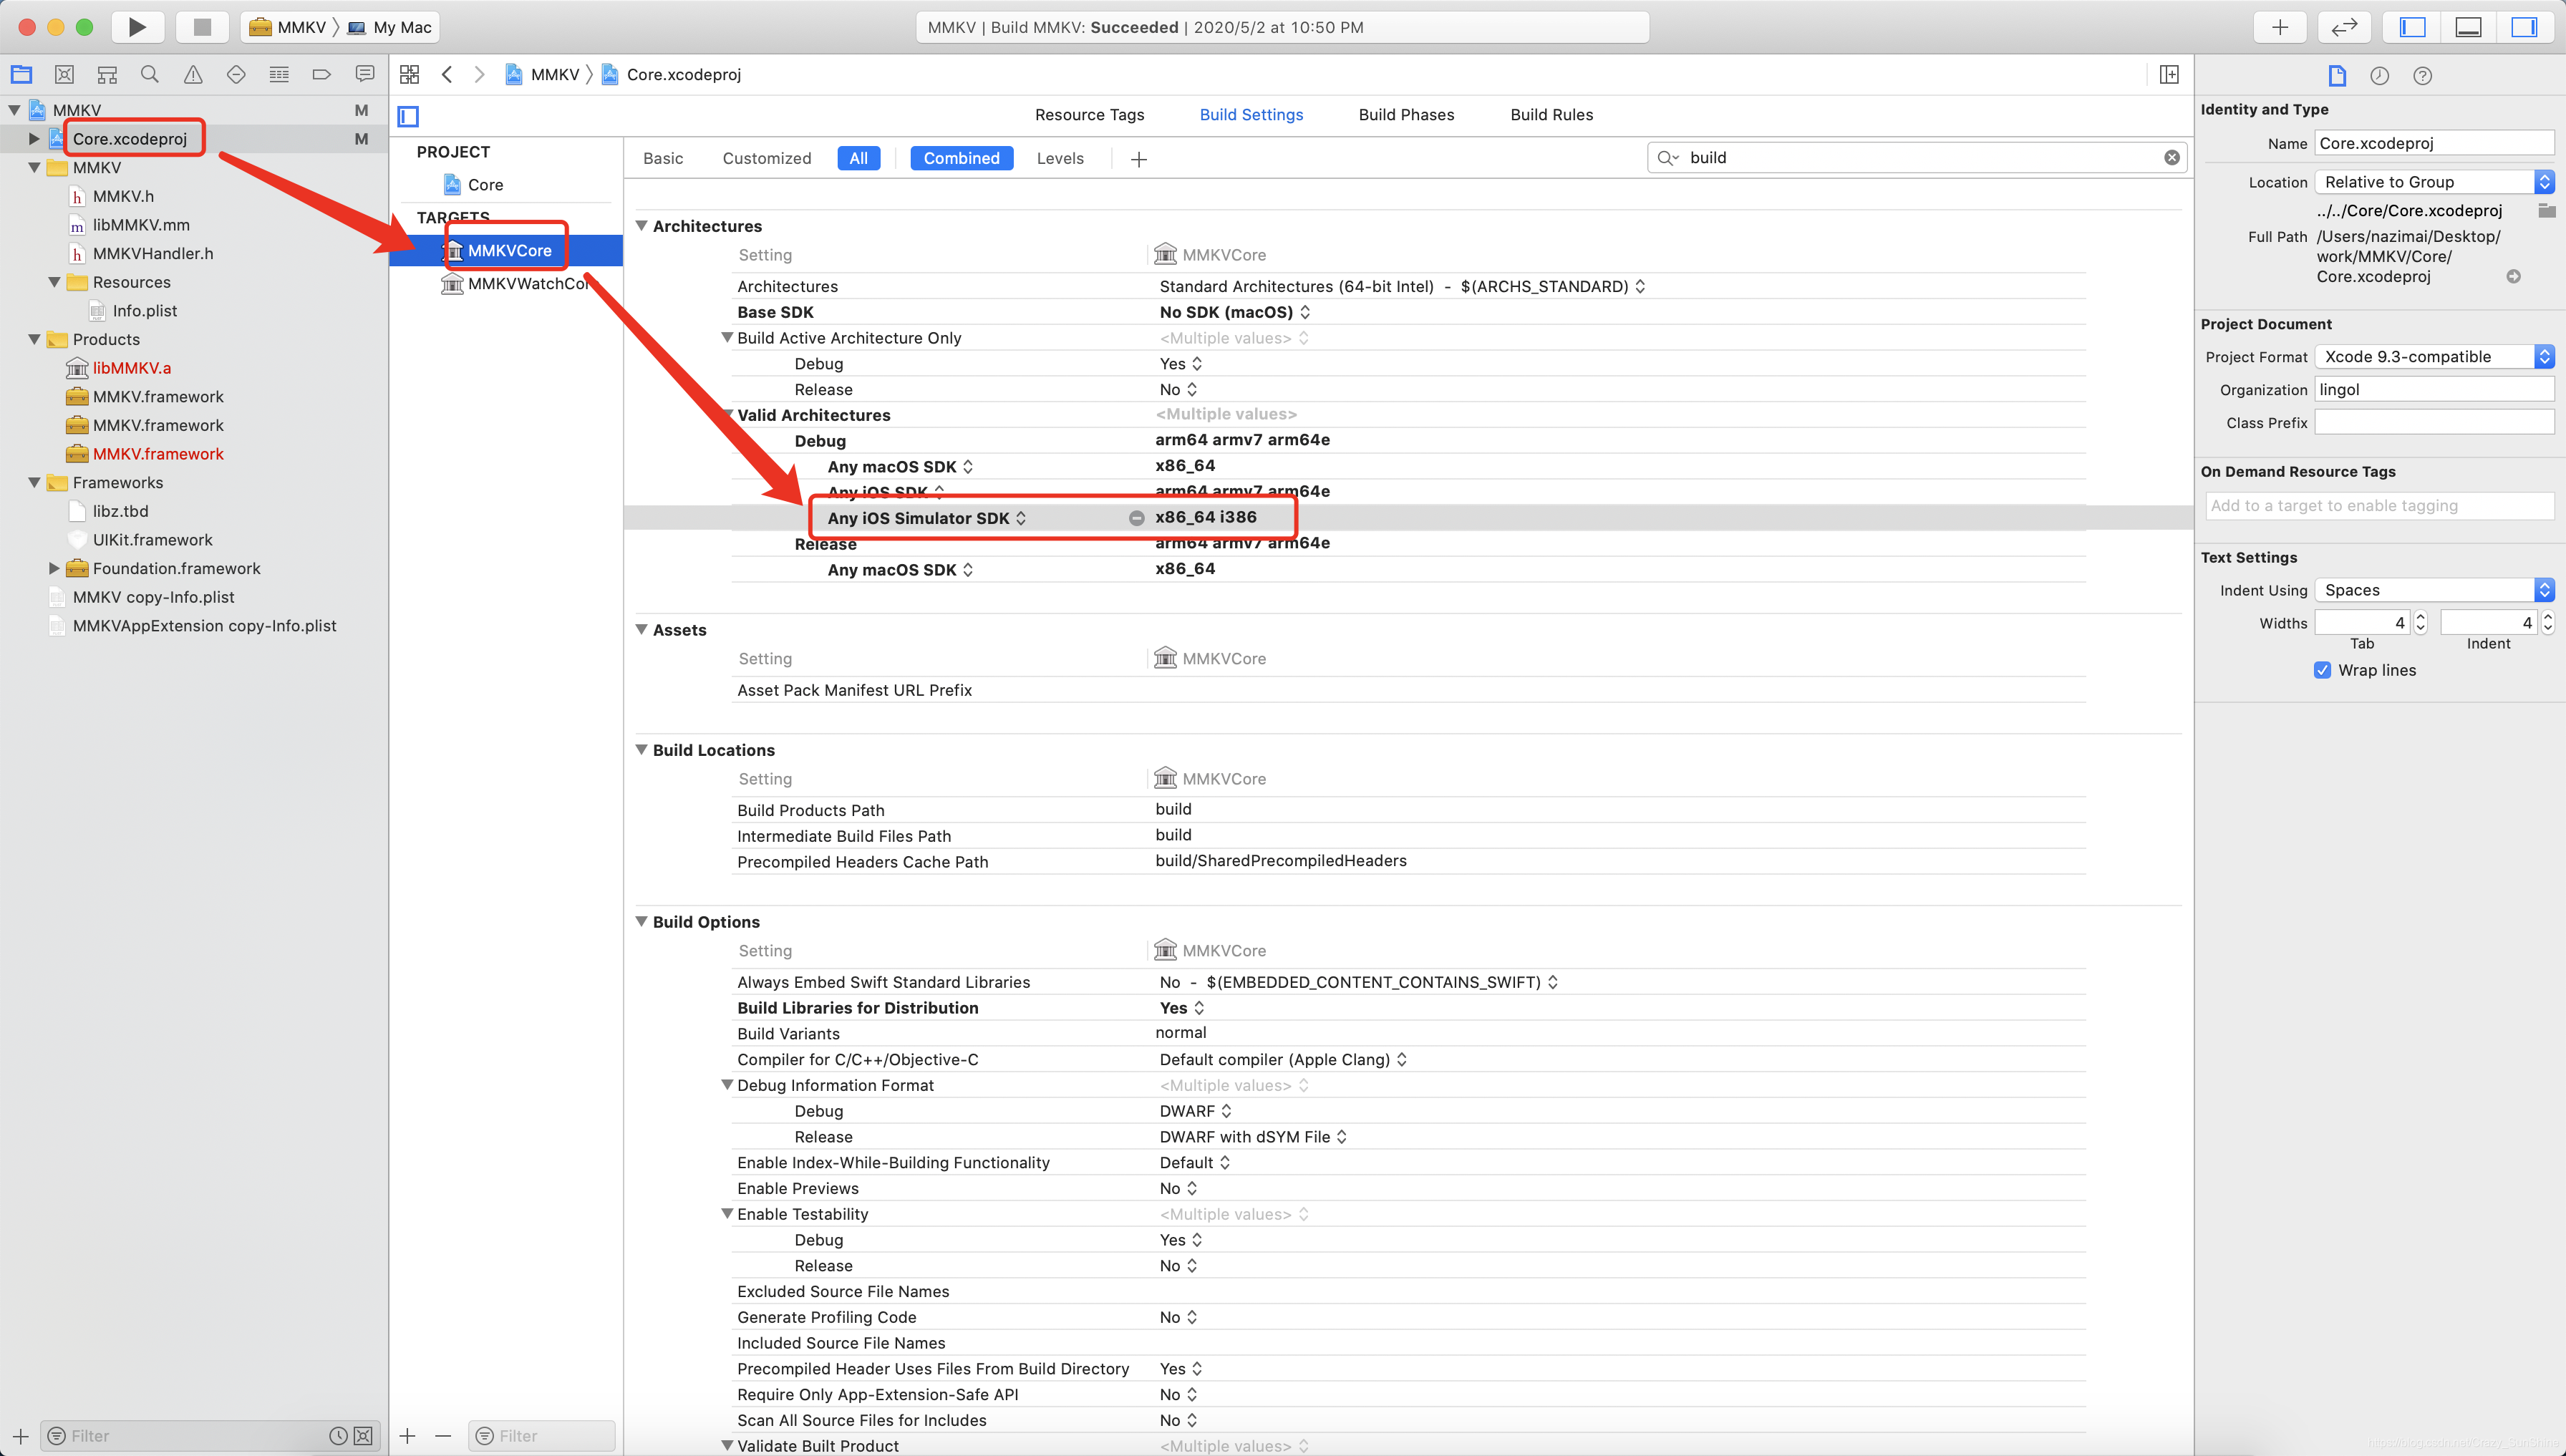The image size is (2566, 1456).
Task: Switch to the Build Phases tab
Action: pos(1406,115)
